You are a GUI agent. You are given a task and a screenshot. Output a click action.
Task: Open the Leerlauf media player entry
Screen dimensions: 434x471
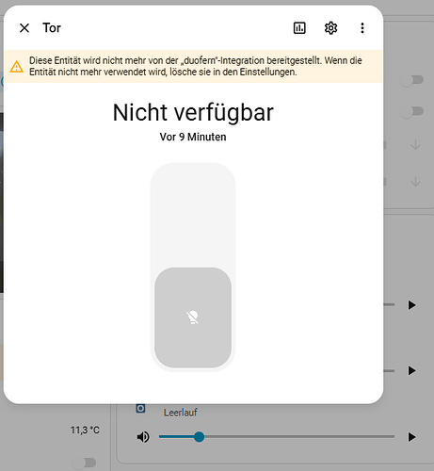pyautogui.click(x=181, y=413)
